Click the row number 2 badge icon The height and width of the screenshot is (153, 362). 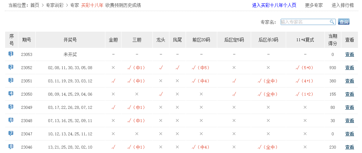click(11, 67)
